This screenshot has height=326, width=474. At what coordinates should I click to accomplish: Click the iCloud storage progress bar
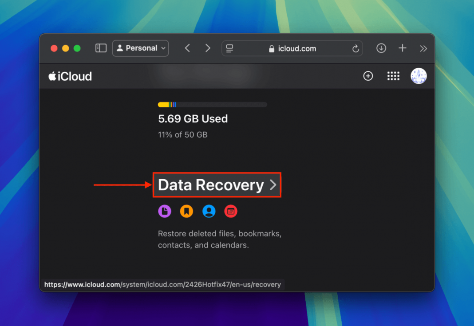click(x=212, y=104)
